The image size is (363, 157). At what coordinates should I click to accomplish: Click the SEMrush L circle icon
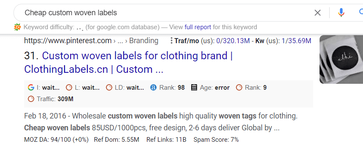tap(69, 88)
